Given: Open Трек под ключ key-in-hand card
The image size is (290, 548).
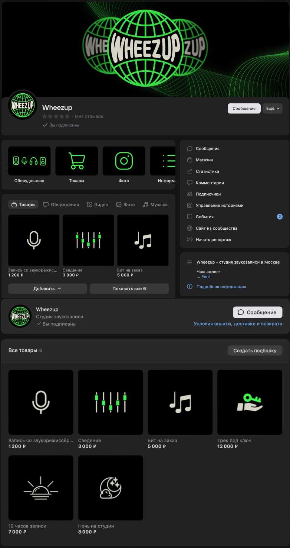Looking at the screenshot, I should pos(250,402).
